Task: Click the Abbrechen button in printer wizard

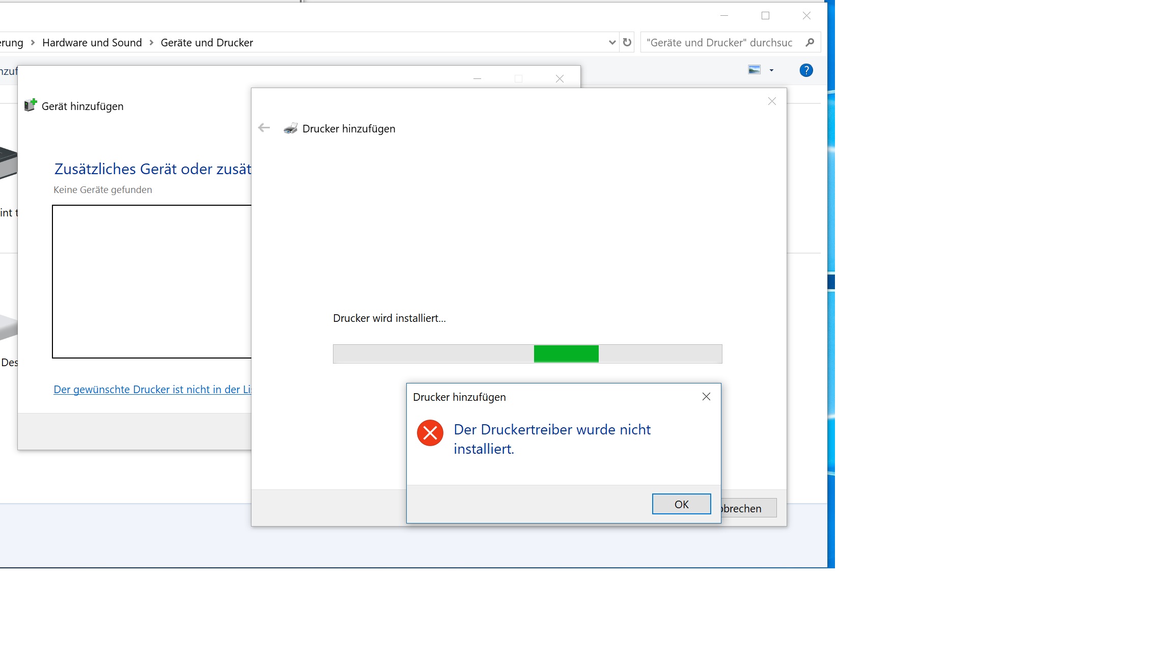Action: (748, 508)
